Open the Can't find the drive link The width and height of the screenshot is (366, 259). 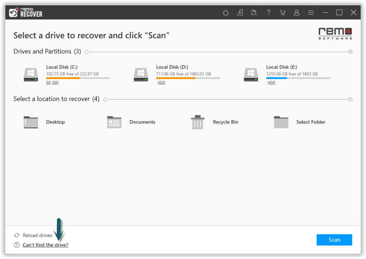[45, 245]
